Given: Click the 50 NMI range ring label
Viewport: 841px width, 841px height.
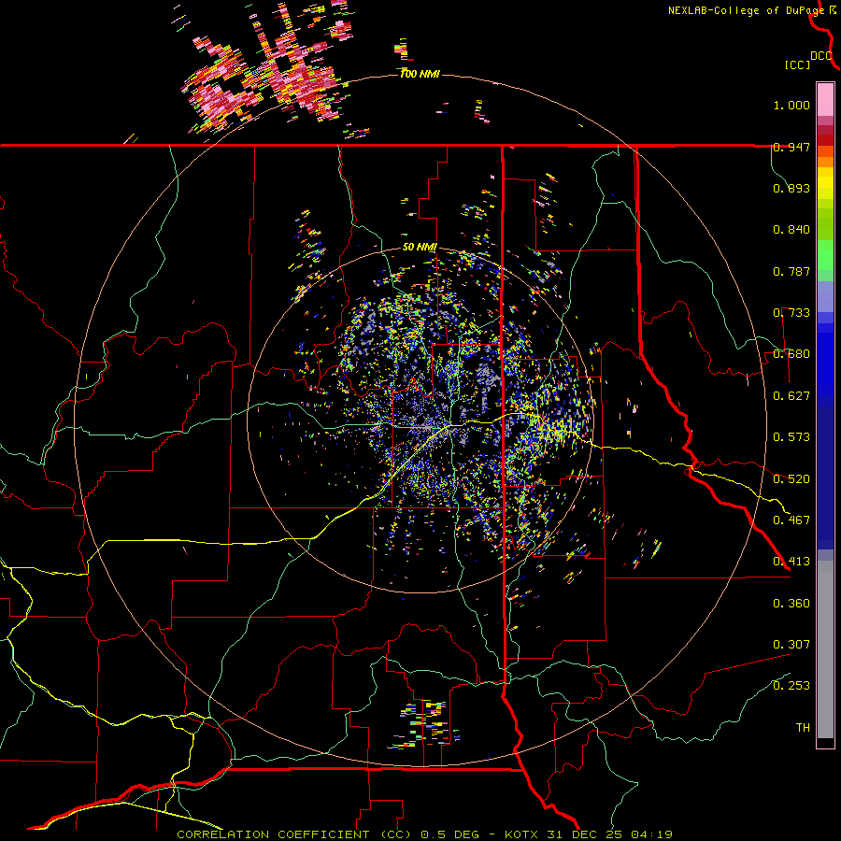Looking at the screenshot, I should click(x=420, y=247).
